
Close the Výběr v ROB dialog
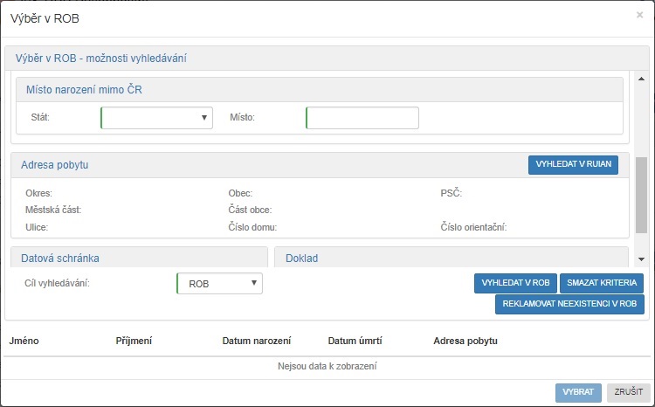[639, 15]
